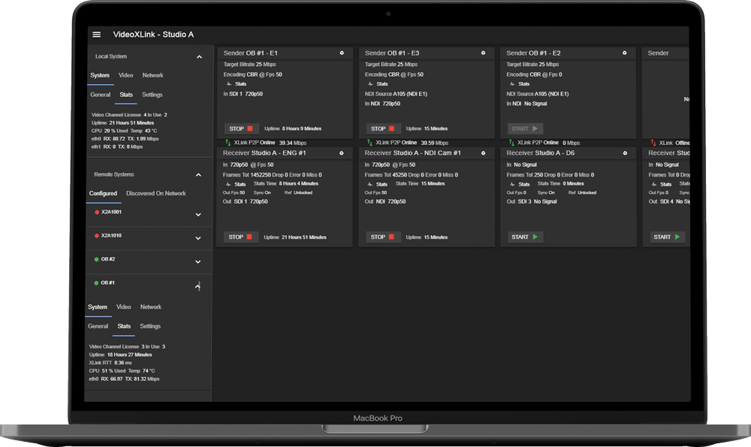
Task: Collapse the Remote Systems section
Action: coord(199,175)
